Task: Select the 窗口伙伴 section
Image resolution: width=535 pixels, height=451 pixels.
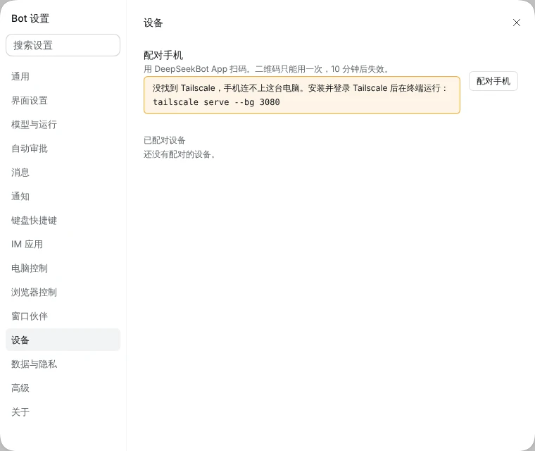Action: [63, 316]
